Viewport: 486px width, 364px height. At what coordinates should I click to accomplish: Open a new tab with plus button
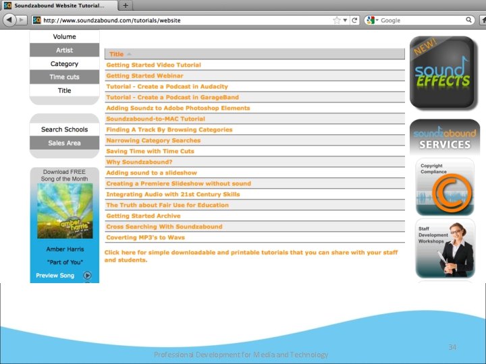pyautogui.click(x=126, y=5)
